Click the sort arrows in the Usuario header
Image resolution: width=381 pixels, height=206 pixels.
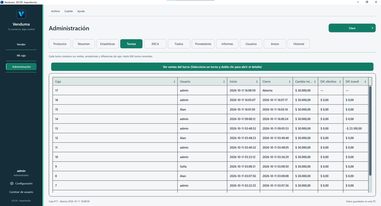pos(224,81)
